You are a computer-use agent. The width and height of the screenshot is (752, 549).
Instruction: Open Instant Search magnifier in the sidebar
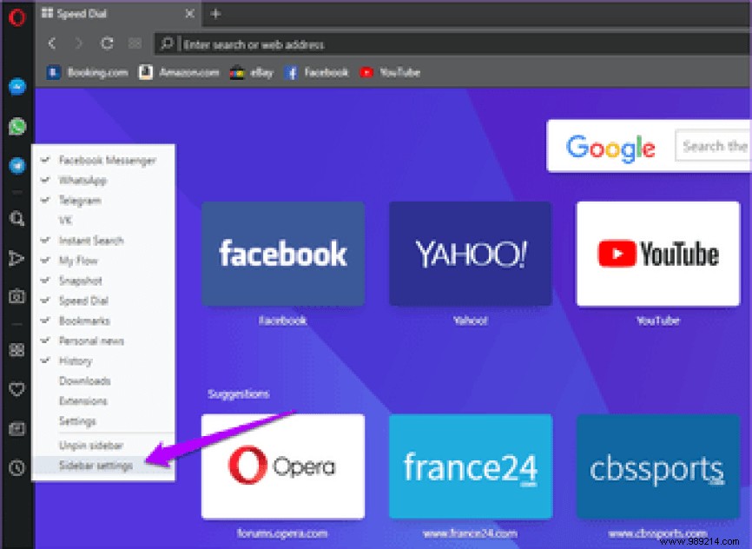click(x=16, y=219)
